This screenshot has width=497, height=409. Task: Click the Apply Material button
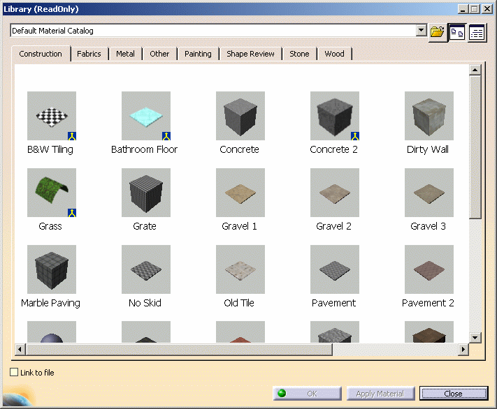click(380, 394)
